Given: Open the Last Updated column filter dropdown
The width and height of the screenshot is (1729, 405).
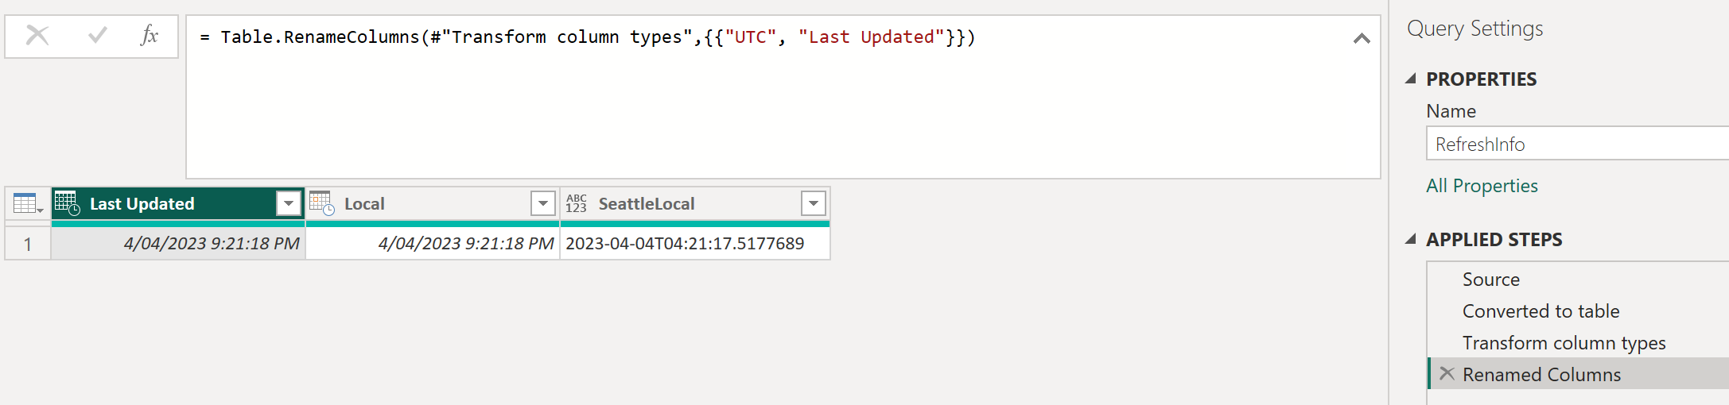Looking at the screenshot, I should 289,204.
